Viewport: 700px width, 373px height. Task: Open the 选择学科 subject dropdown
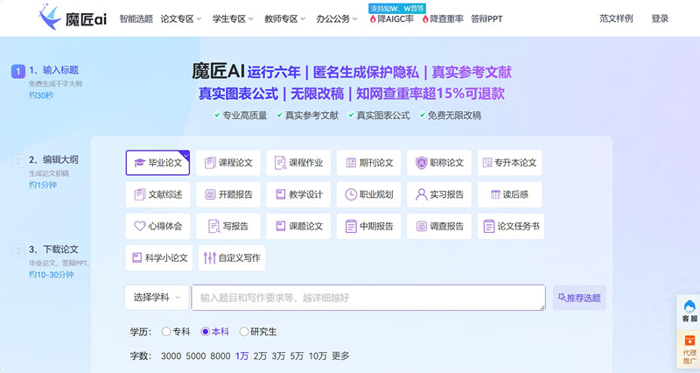pos(157,298)
